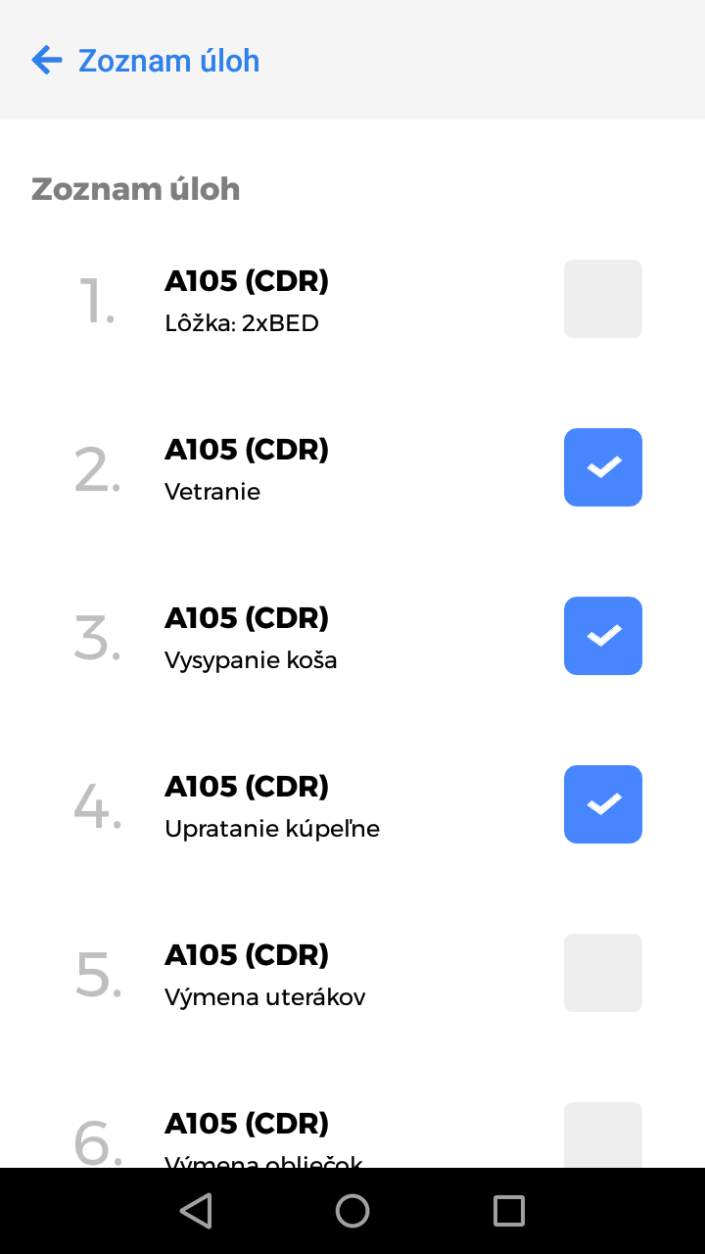Uncheck the Upratanie kúpeľne checkbox
This screenshot has width=705, height=1254.
point(602,804)
